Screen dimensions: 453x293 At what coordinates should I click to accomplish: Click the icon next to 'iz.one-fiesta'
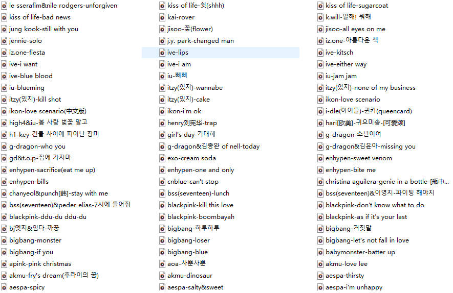4,53
